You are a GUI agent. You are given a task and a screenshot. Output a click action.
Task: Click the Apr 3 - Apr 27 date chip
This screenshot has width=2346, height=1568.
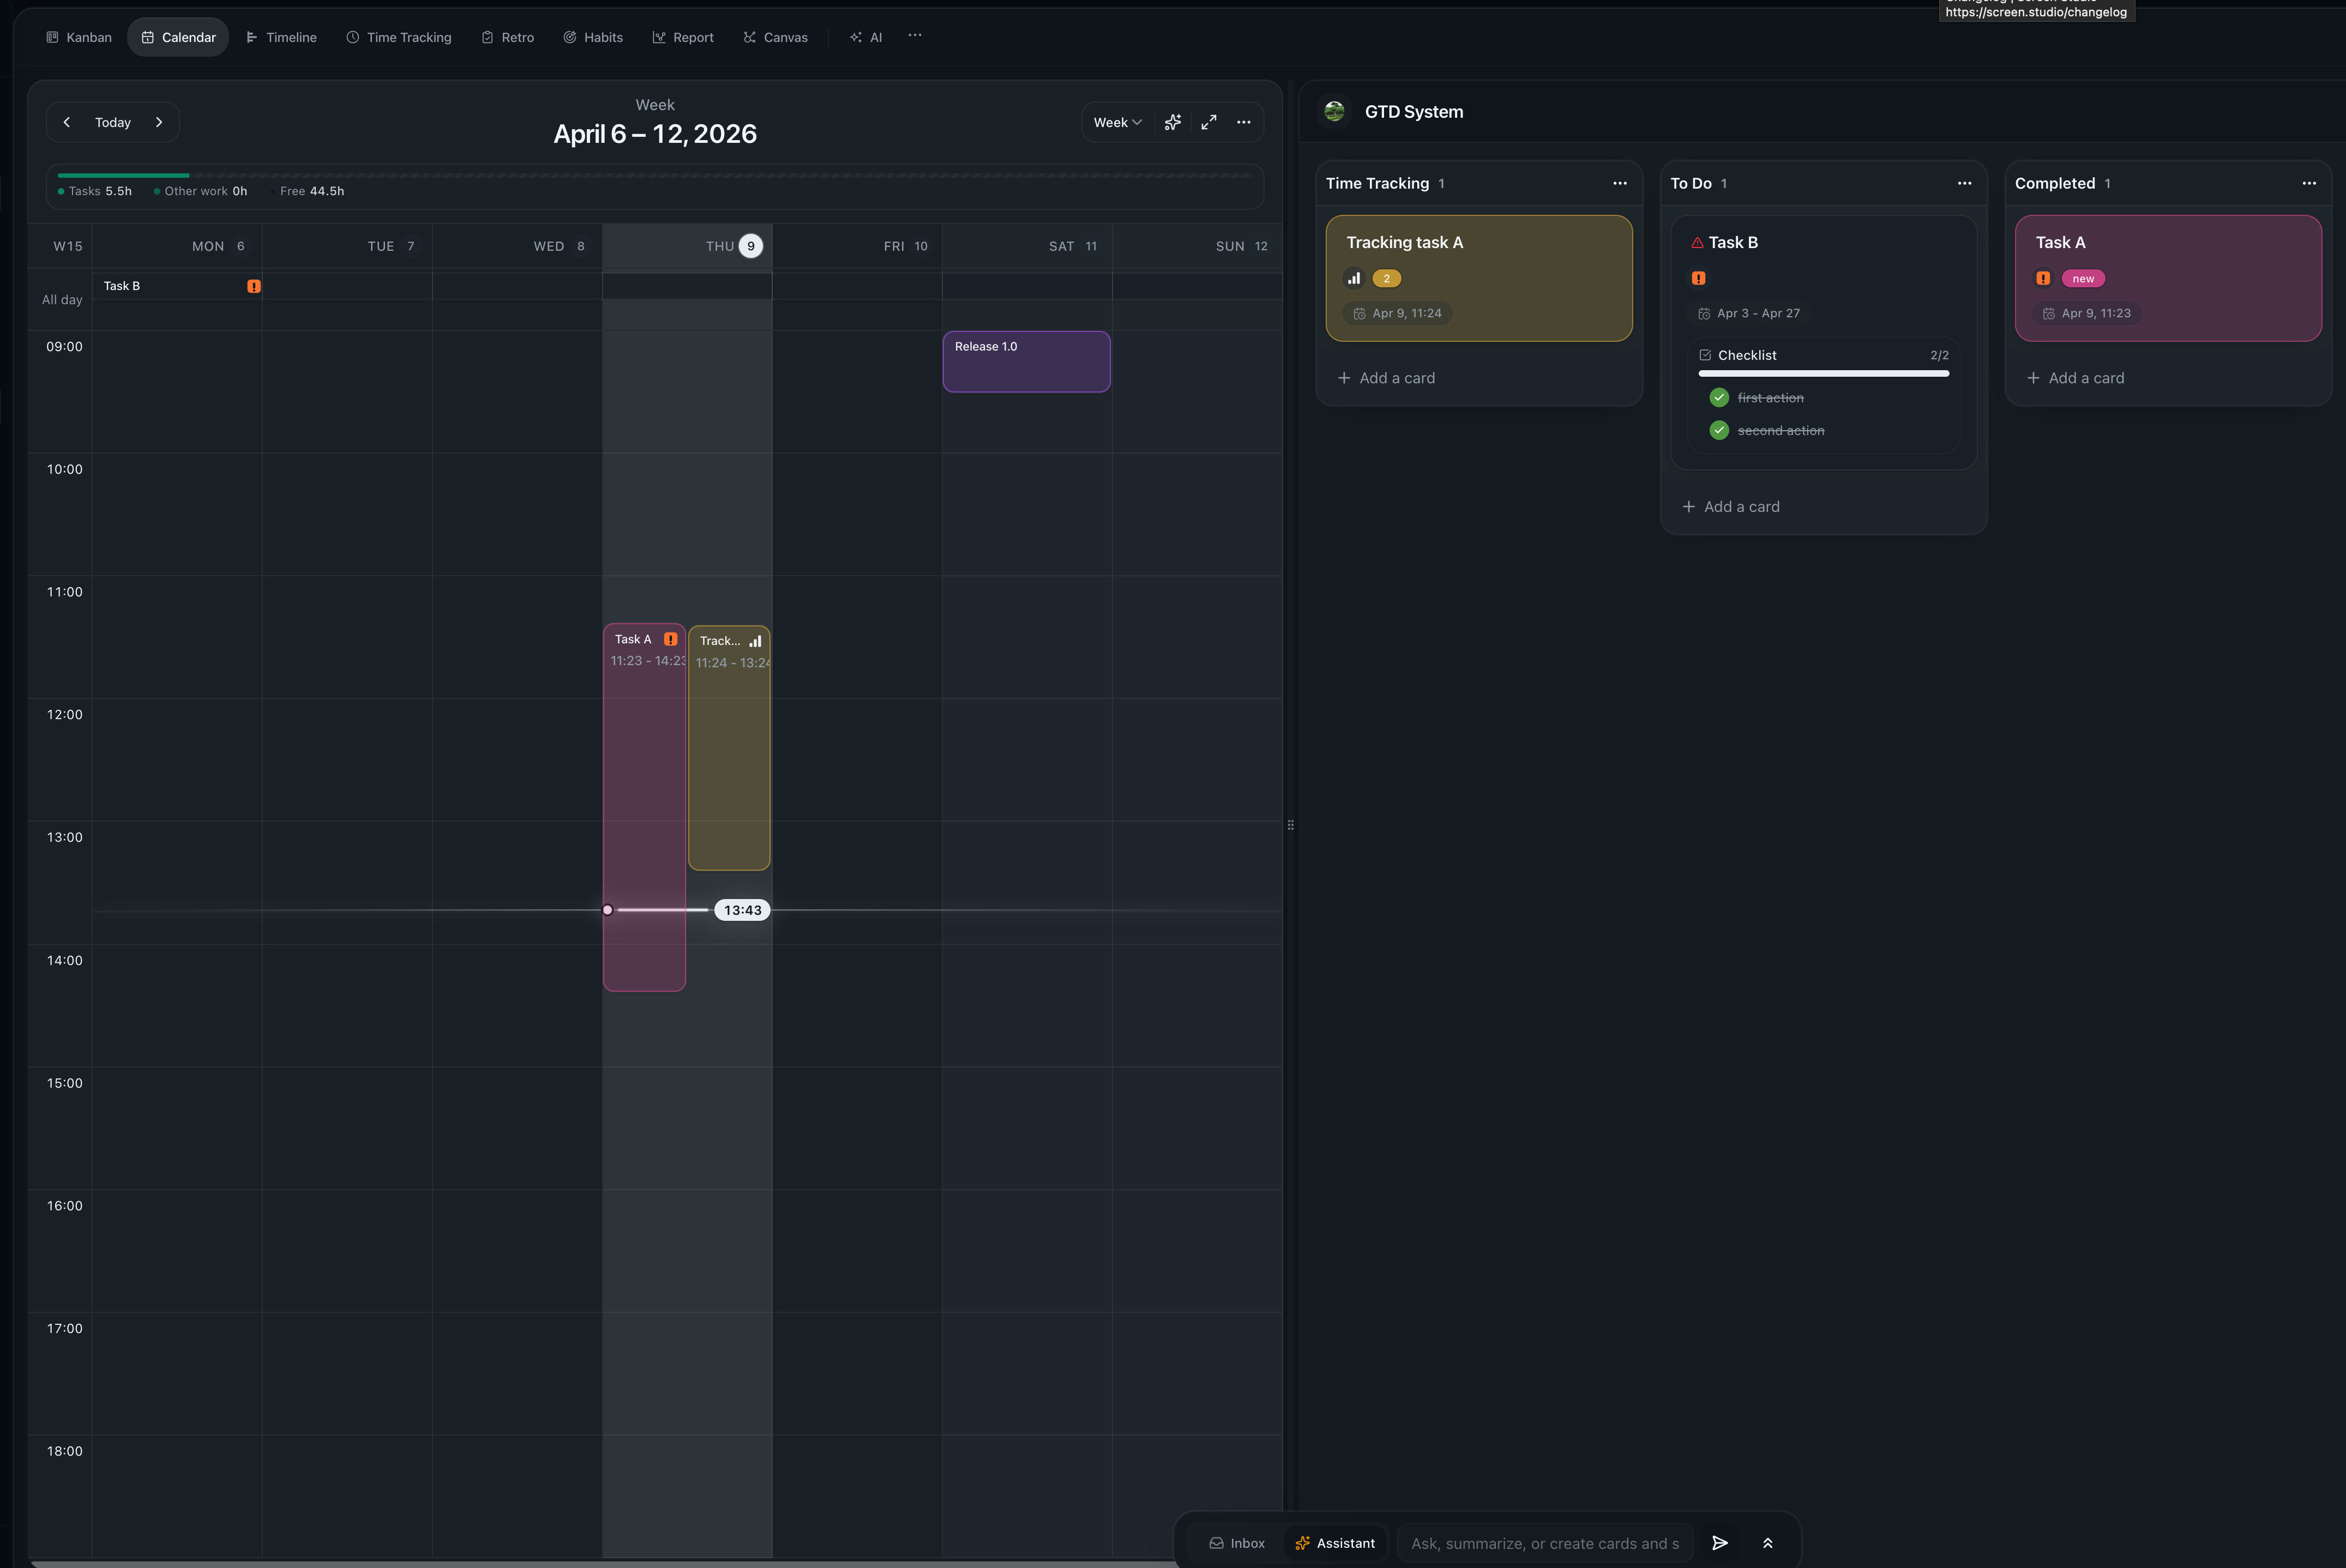pos(1749,313)
